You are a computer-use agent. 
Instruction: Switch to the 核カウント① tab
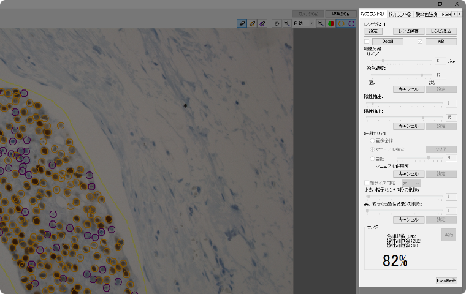tap(372, 14)
